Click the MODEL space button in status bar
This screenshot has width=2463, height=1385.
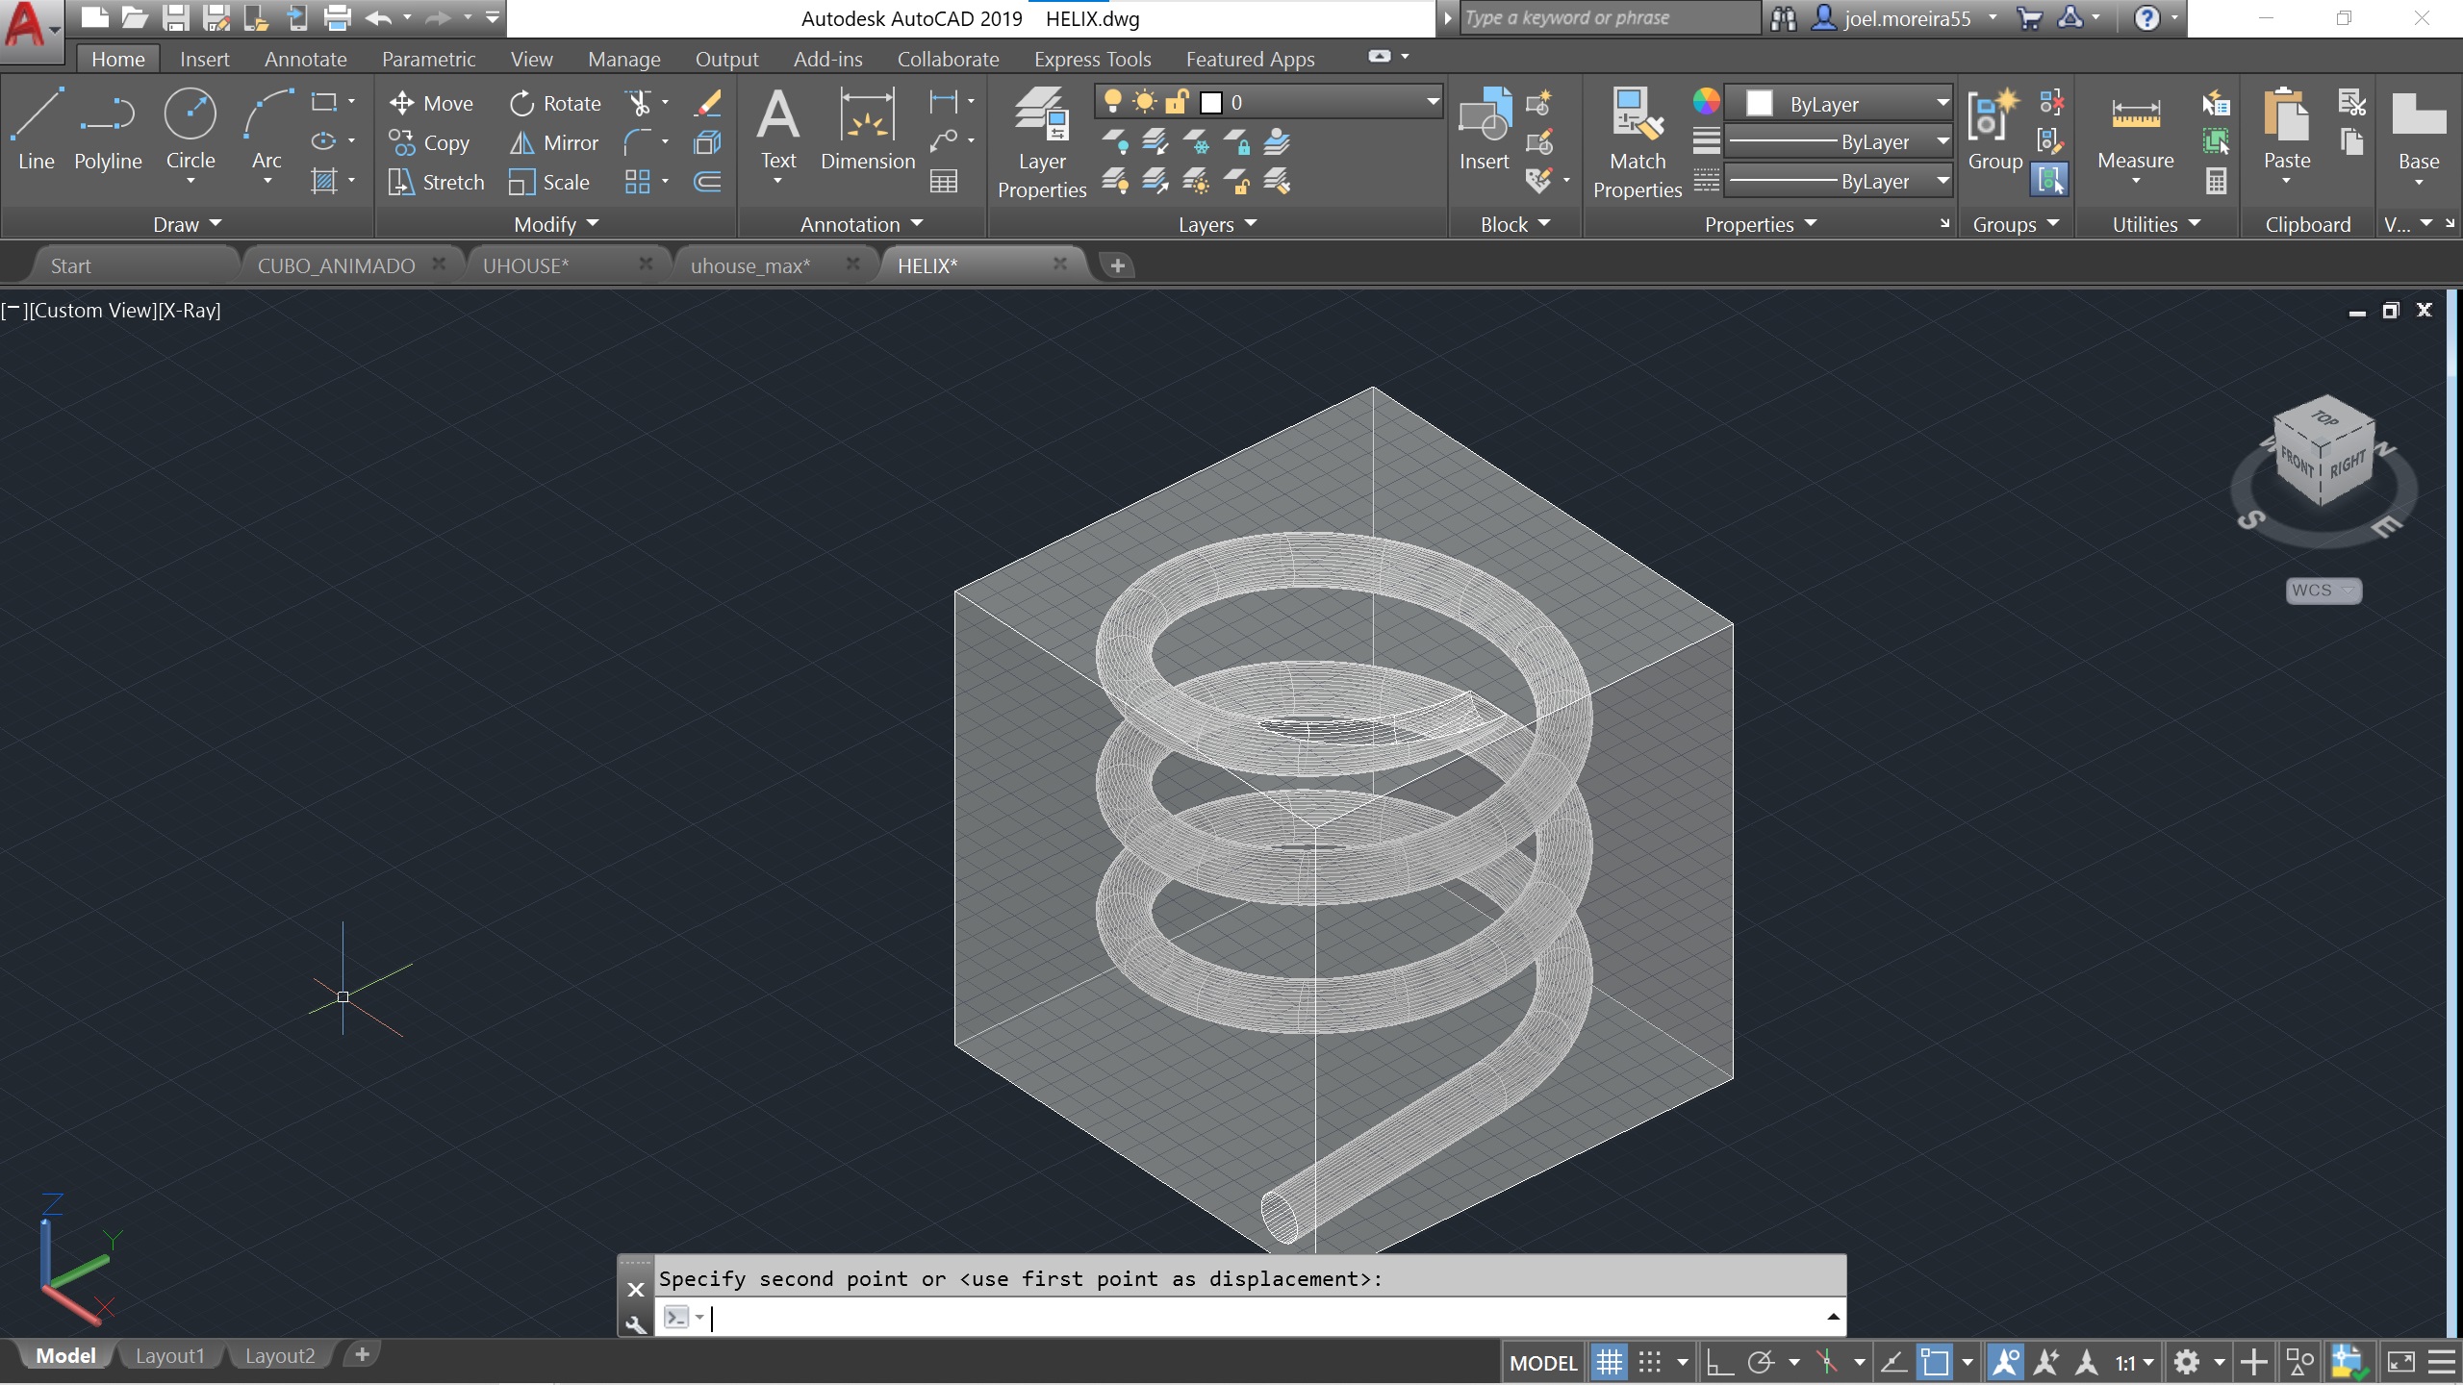[1543, 1362]
